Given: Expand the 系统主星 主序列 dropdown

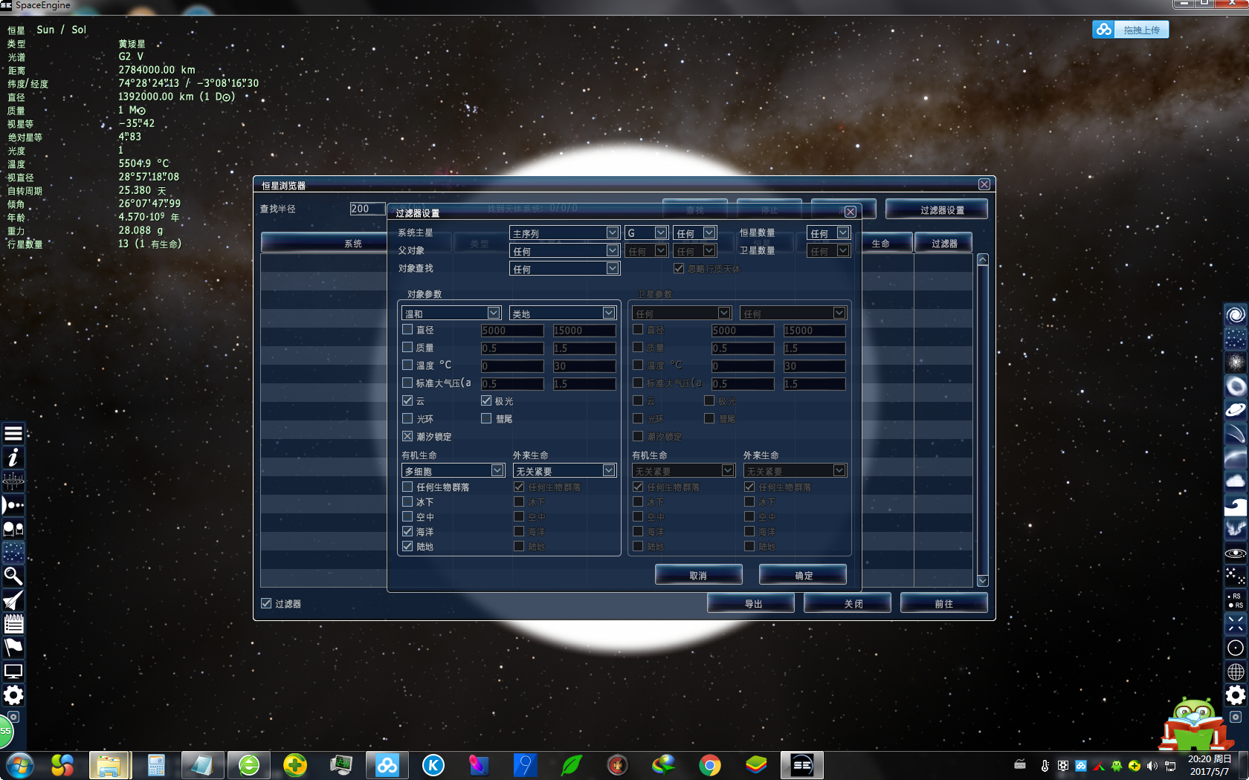Looking at the screenshot, I should pos(612,233).
